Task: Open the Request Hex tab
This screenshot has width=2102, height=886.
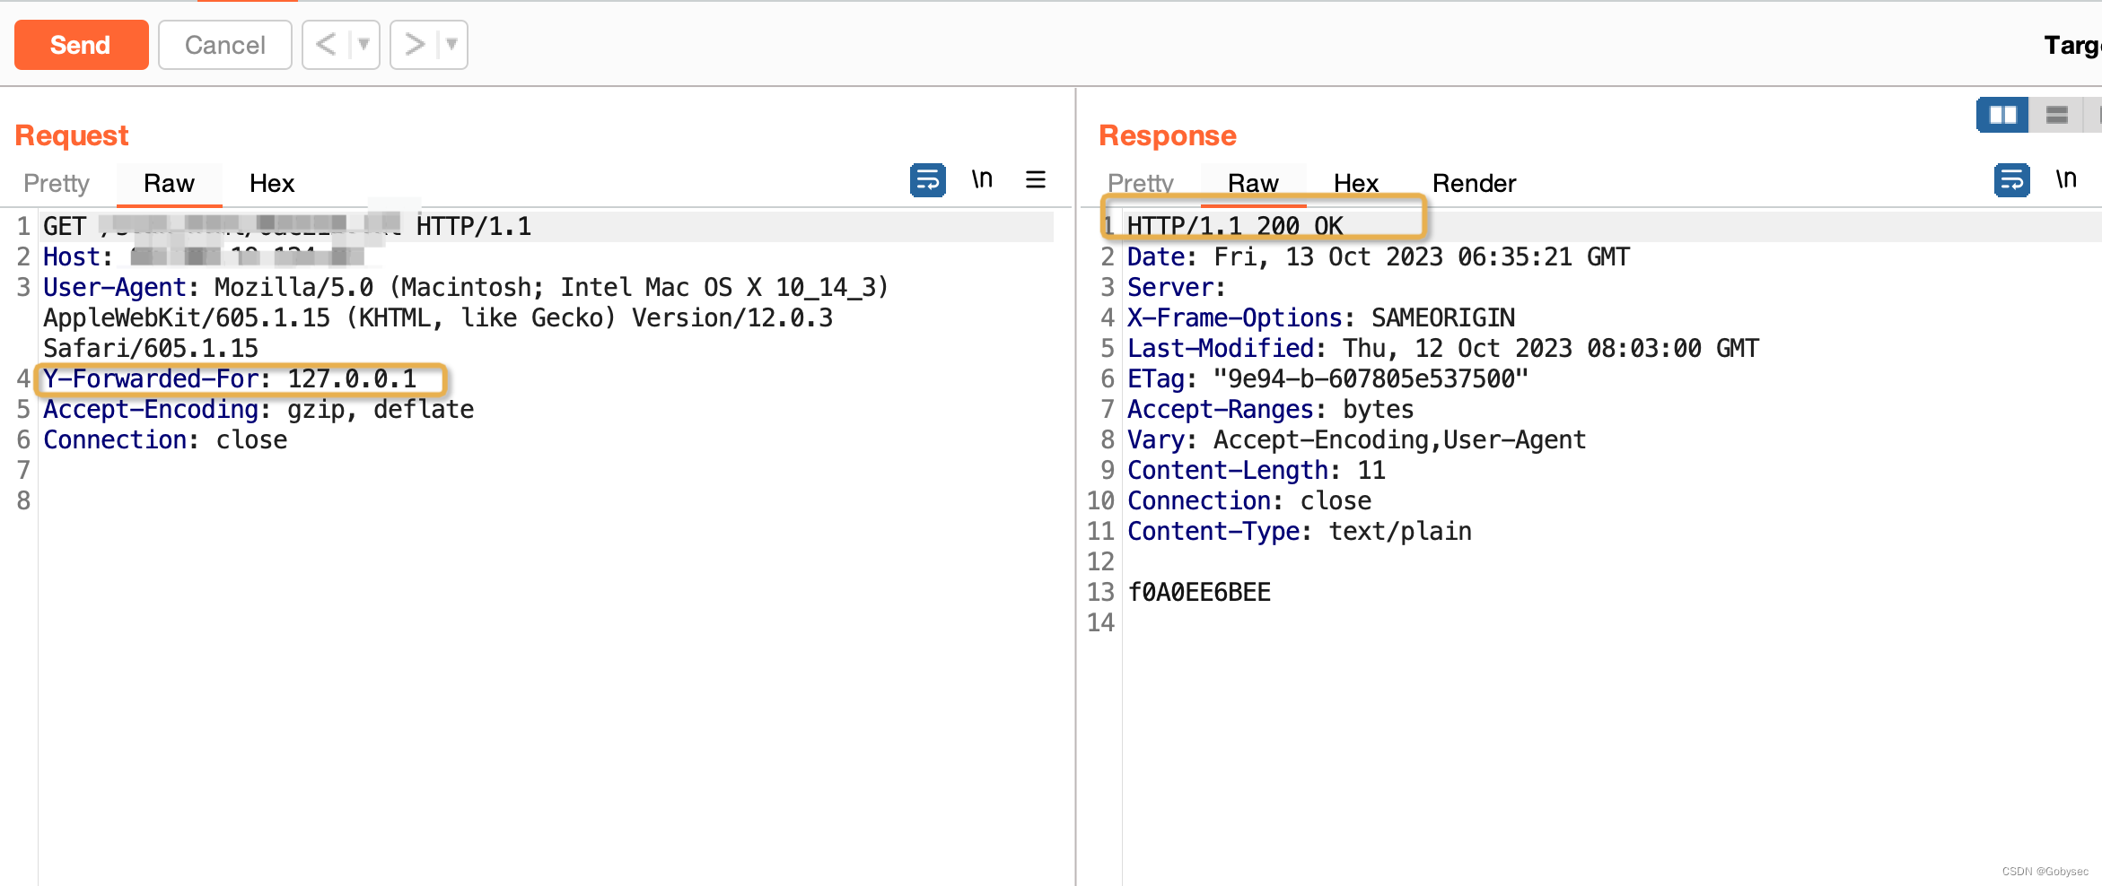Action: pos(272,184)
